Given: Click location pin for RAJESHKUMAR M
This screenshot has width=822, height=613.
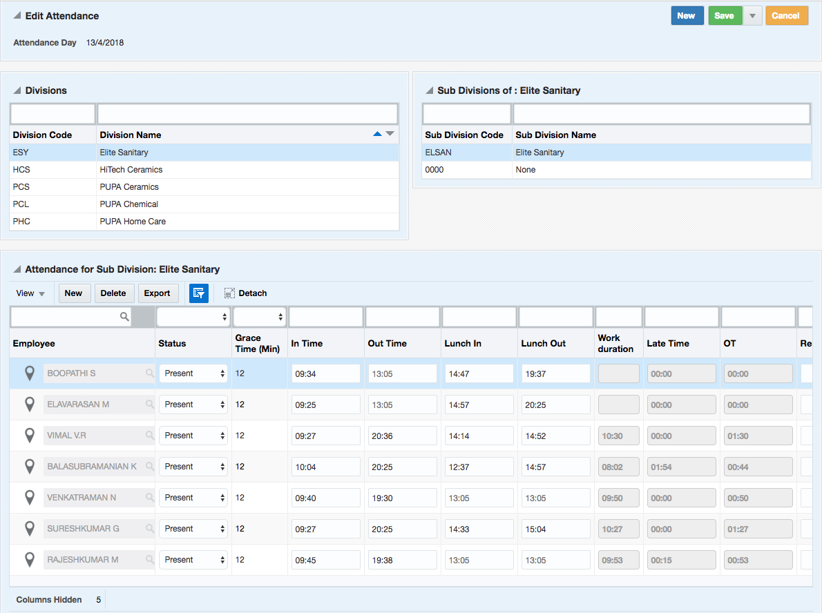Looking at the screenshot, I should (30, 560).
